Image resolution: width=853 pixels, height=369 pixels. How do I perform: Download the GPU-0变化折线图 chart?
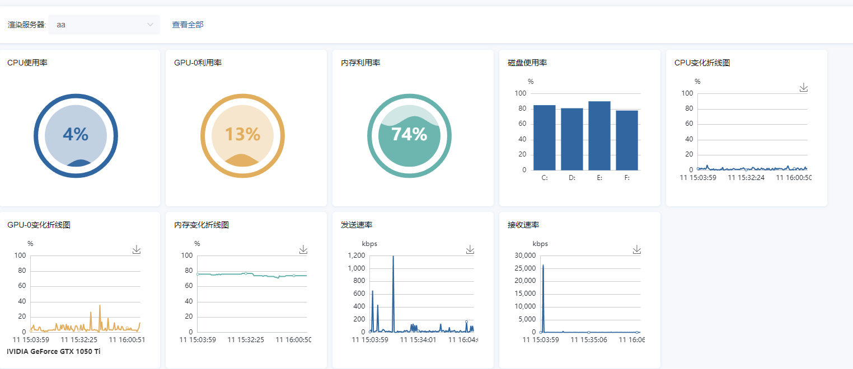[137, 250]
